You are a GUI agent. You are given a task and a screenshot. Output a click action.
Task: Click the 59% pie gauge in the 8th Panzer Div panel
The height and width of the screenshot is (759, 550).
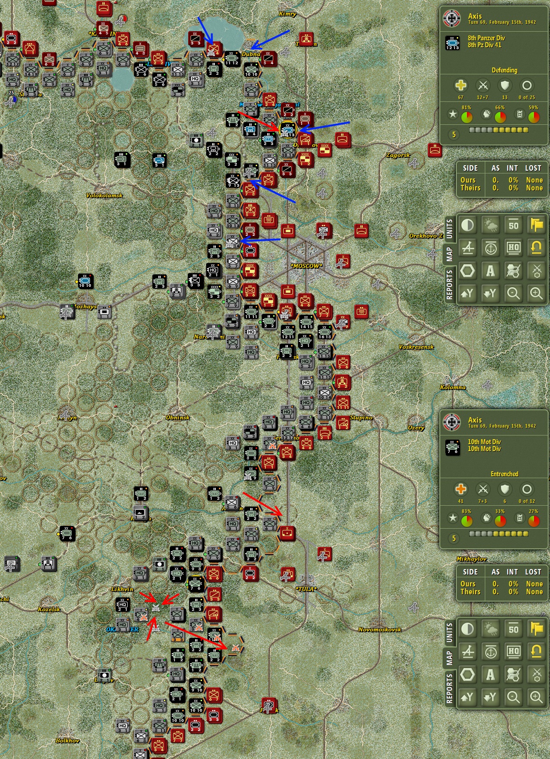click(534, 117)
